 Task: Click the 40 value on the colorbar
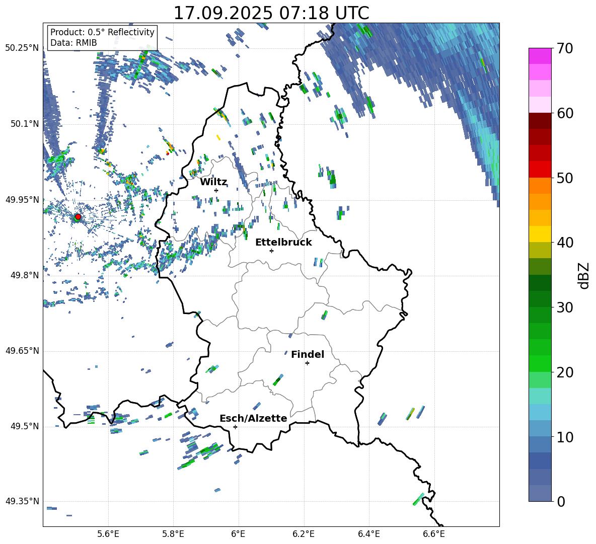click(x=565, y=243)
